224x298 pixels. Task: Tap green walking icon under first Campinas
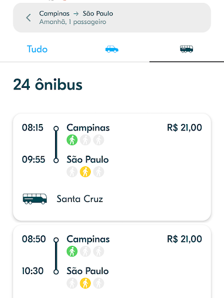[72, 140]
